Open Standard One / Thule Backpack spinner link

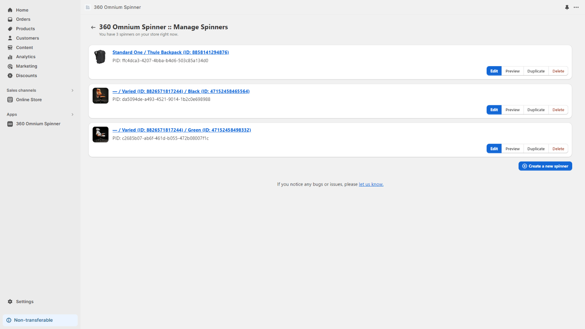click(170, 53)
